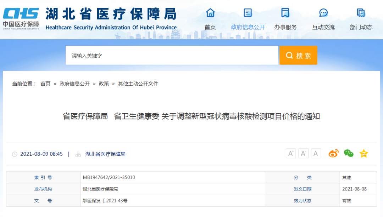Click the pages icon above 部门动态
Image resolution: width=383 pixels, height=217 pixels.
(x=361, y=13)
